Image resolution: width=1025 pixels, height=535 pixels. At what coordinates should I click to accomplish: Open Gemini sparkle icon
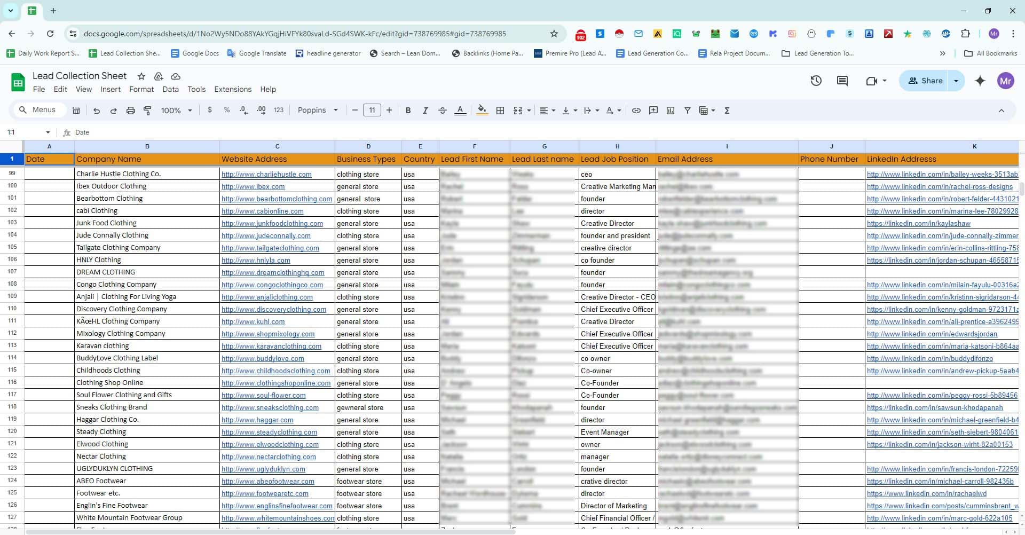click(980, 81)
